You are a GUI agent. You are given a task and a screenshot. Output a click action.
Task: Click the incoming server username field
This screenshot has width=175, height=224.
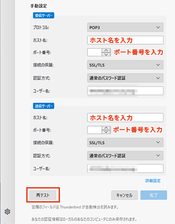coord(125,91)
